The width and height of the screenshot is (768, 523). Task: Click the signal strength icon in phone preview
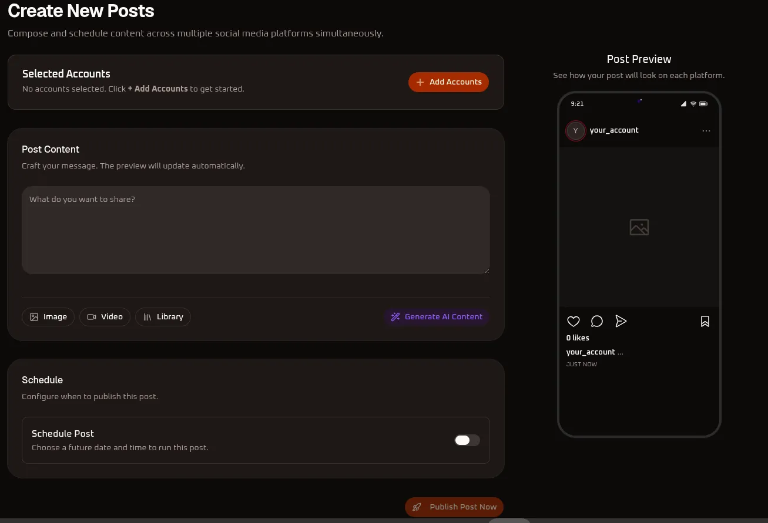click(683, 104)
